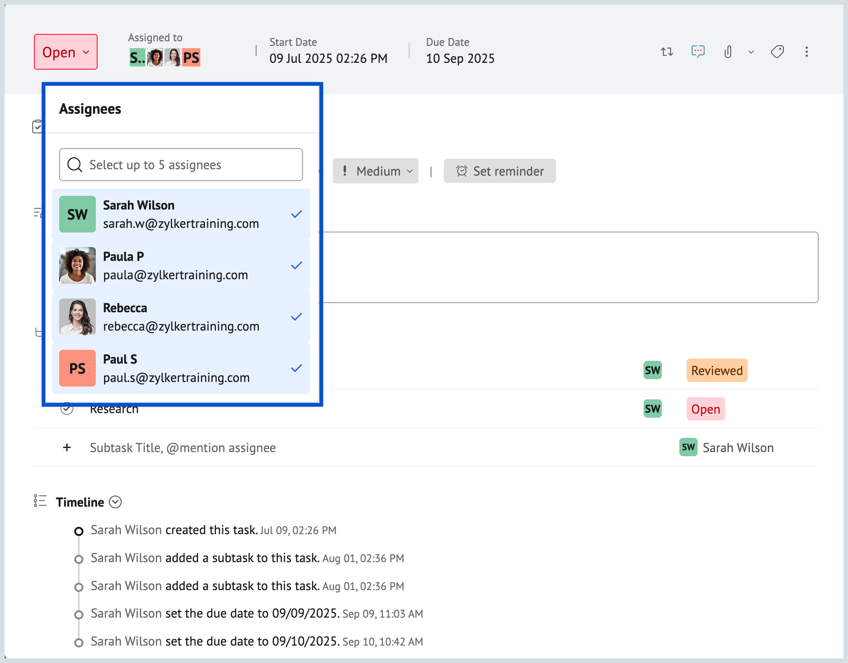The width and height of the screenshot is (848, 663).
Task: Click the attachment paperclip icon
Action: tap(728, 52)
